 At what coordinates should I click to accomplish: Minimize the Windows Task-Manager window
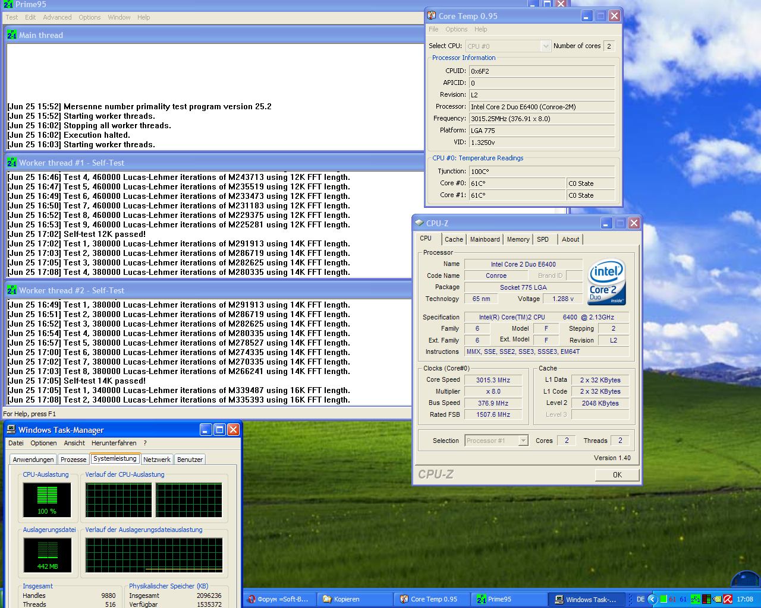click(206, 429)
